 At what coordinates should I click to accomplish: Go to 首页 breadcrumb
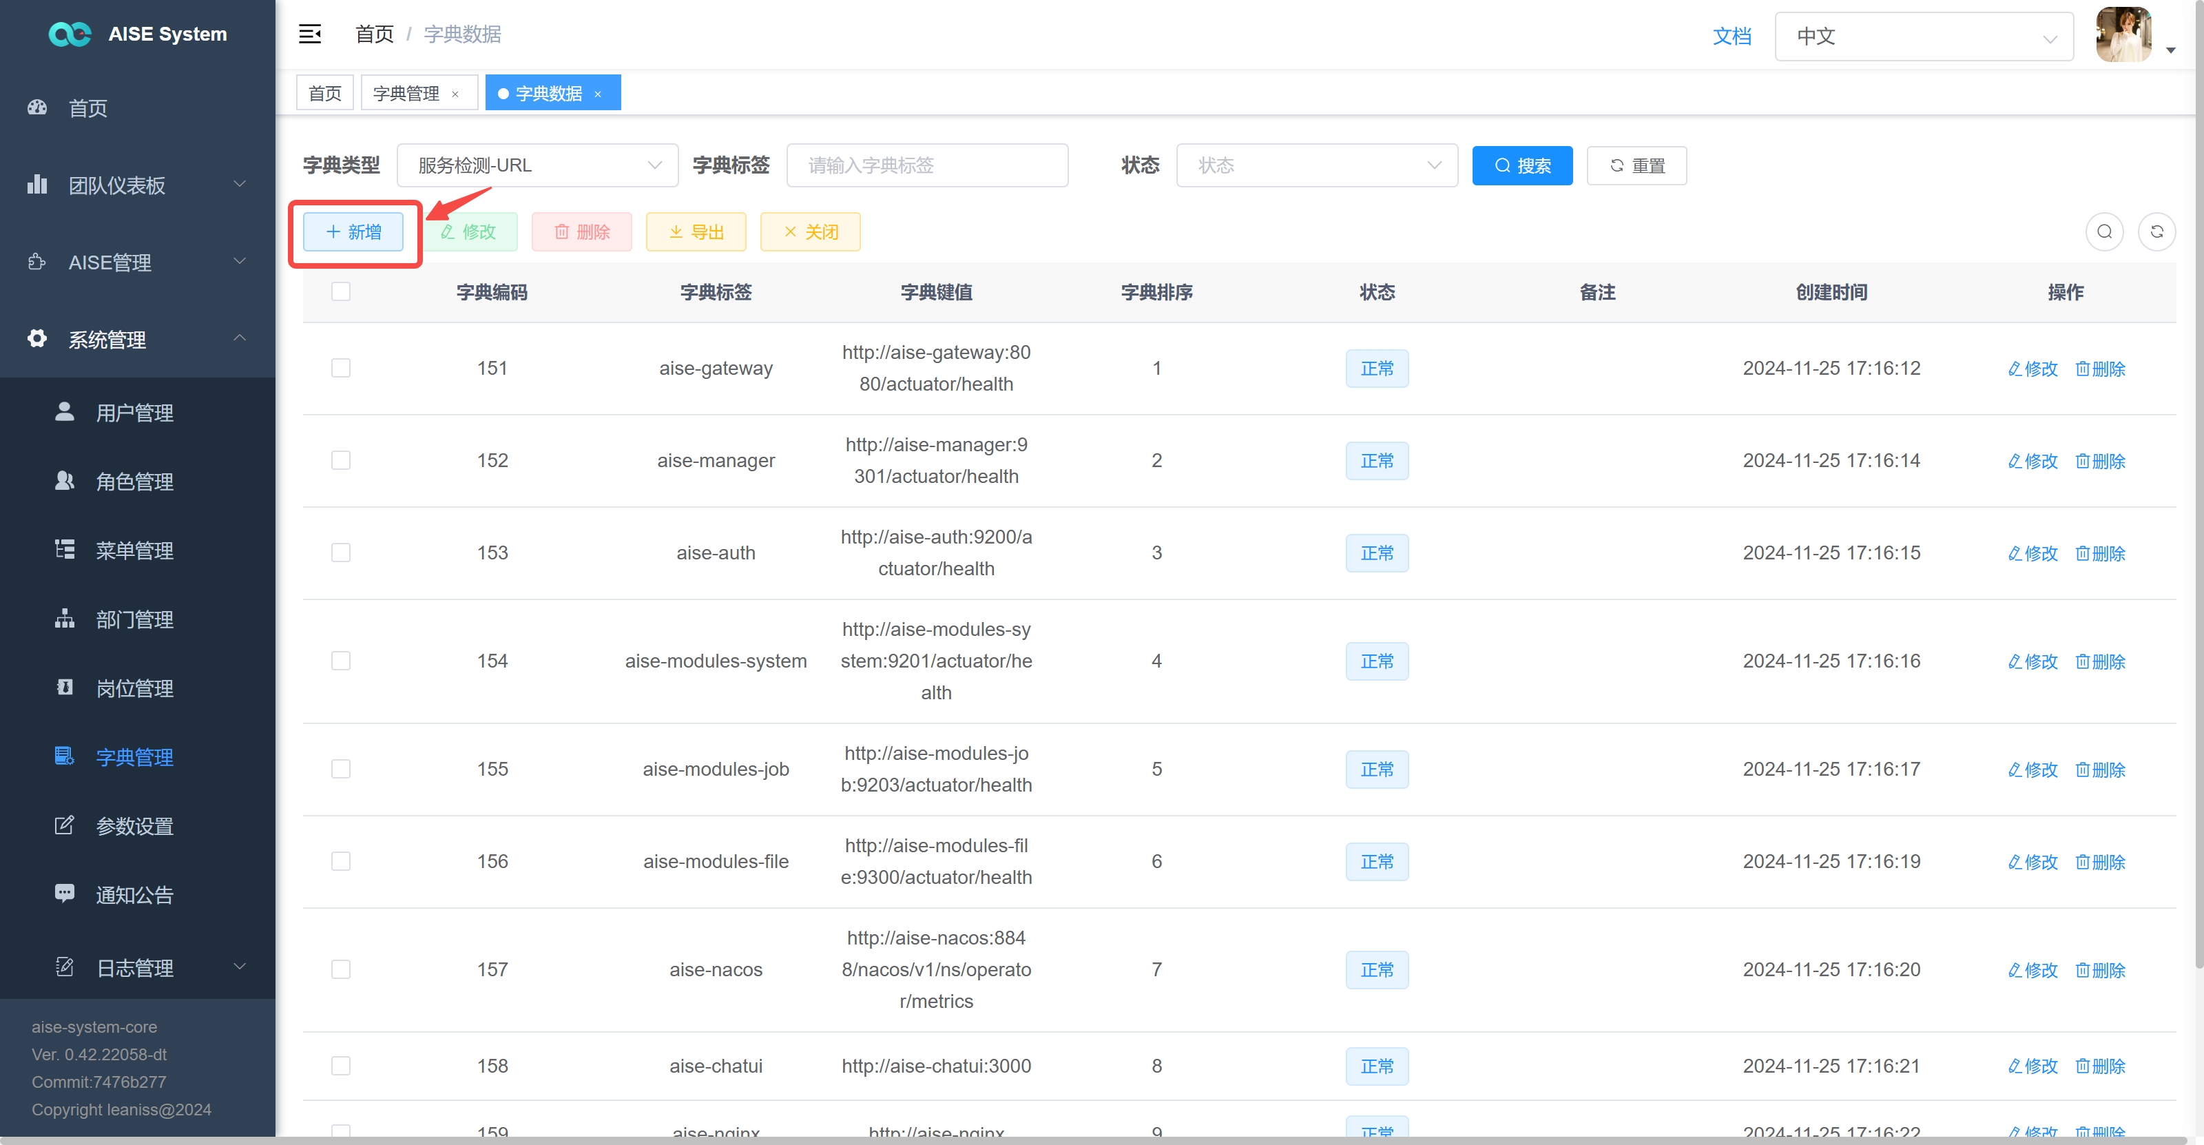(x=375, y=34)
